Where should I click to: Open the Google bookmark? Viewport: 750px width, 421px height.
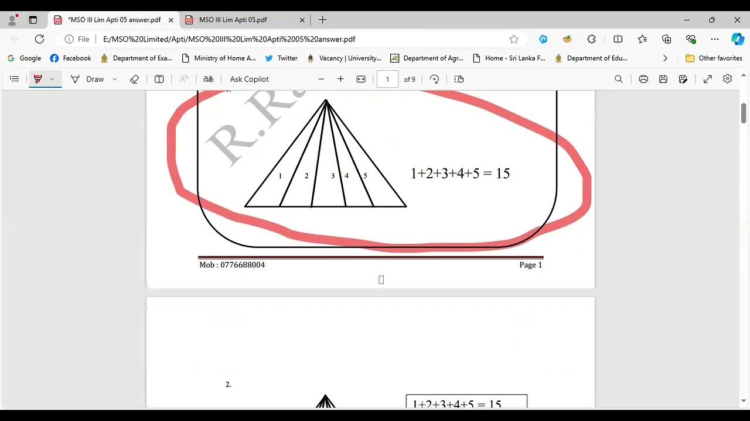tap(24, 58)
